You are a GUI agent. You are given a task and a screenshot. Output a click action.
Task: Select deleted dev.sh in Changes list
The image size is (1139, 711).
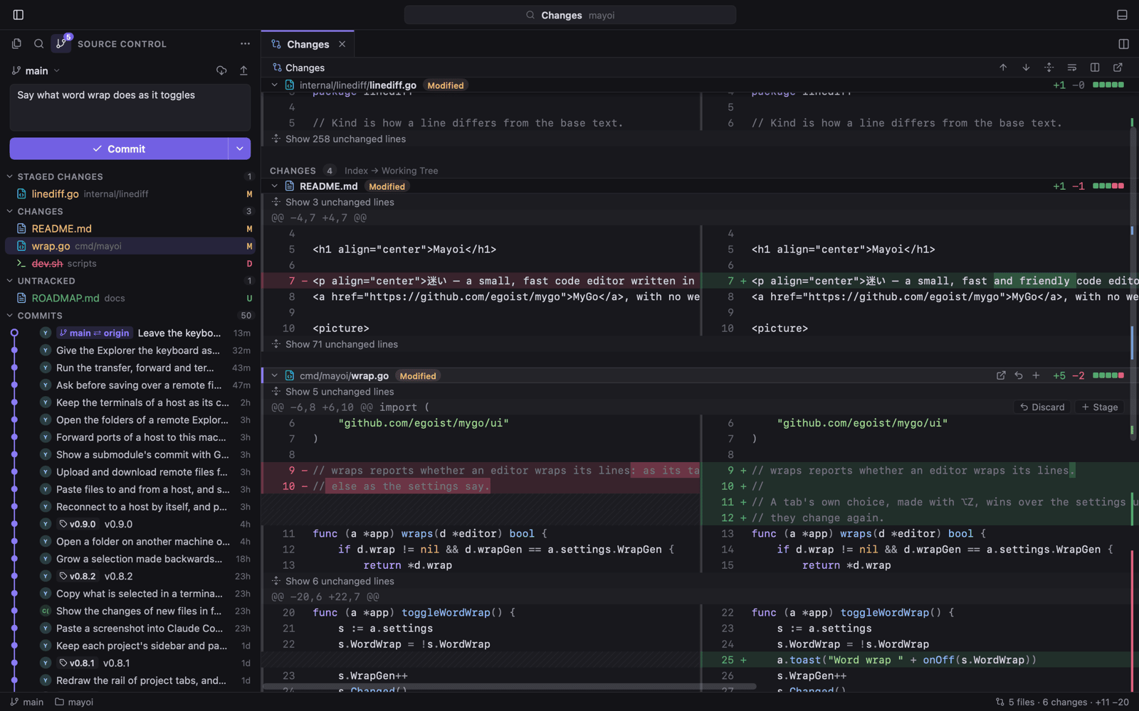coord(130,263)
